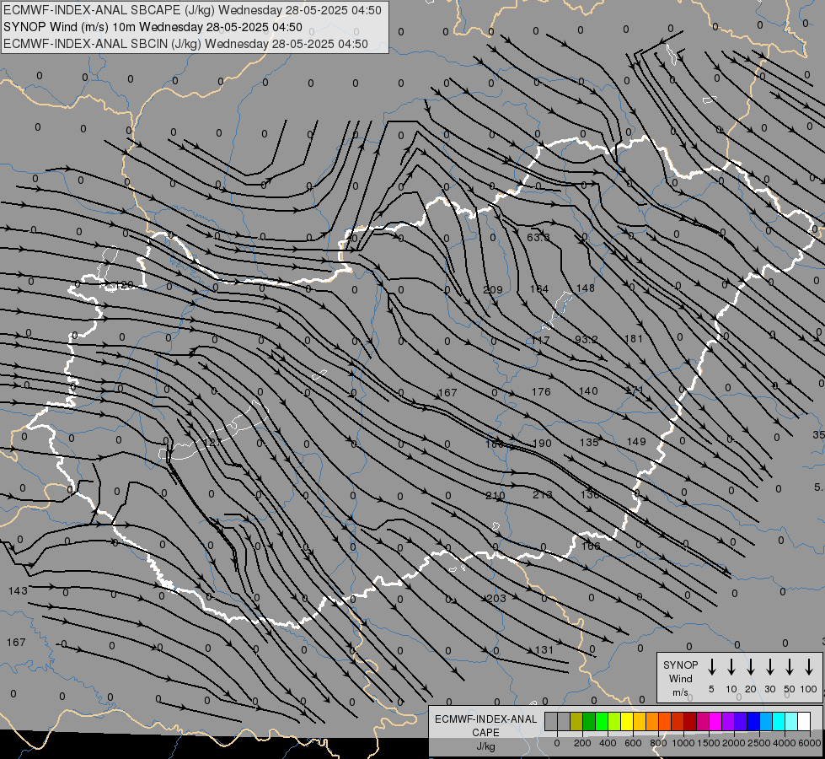Pick the dark green CAPE legend swatch
This screenshot has height=759, width=825.
[589, 722]
